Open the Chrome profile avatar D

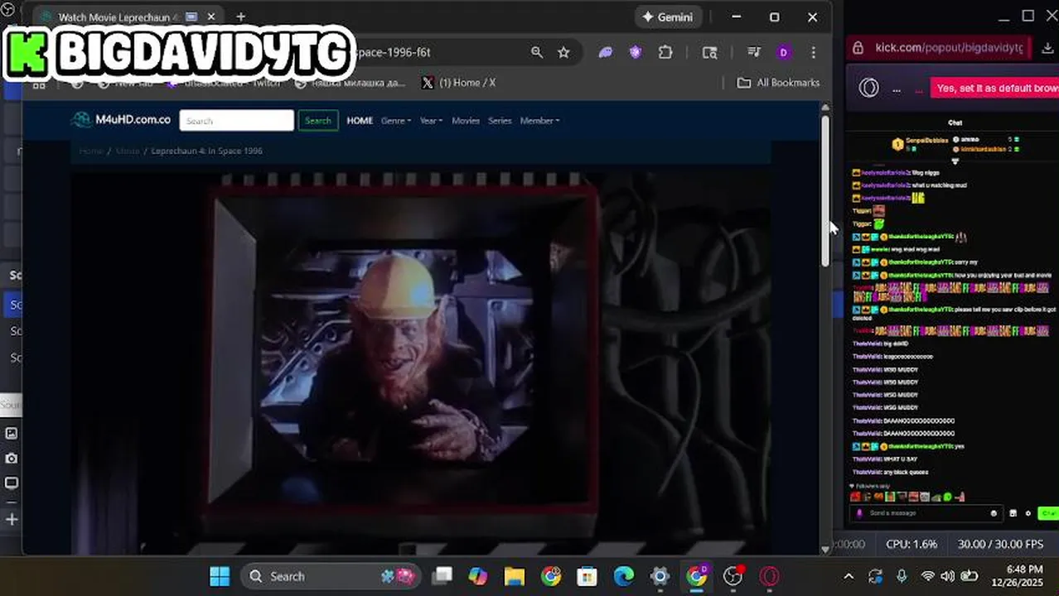(784, 52)
